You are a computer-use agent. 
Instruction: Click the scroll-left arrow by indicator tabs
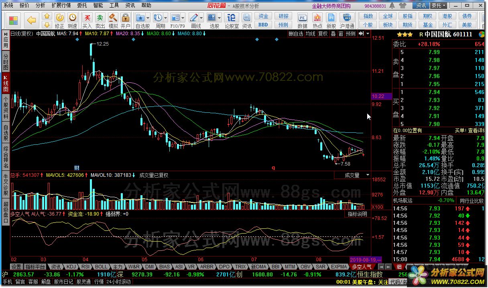pos(380,266)
